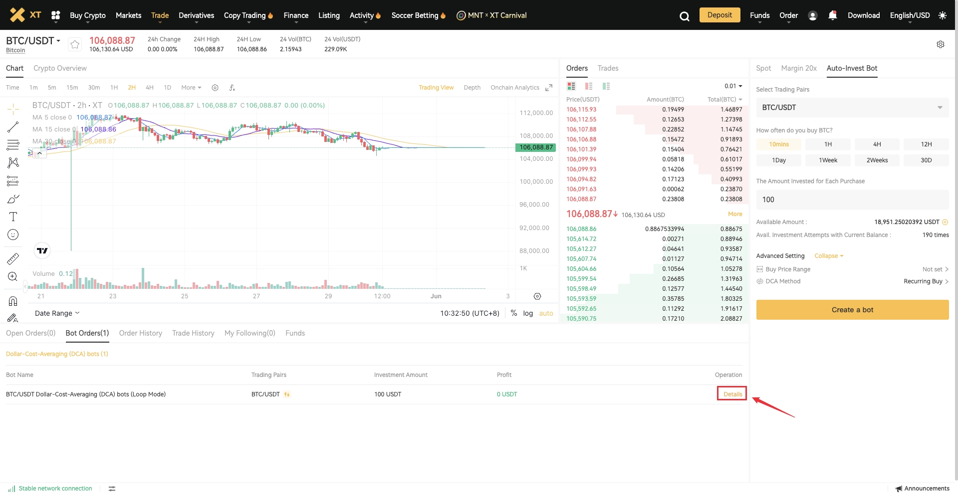Select the text annotation tool

click(13, 217)
